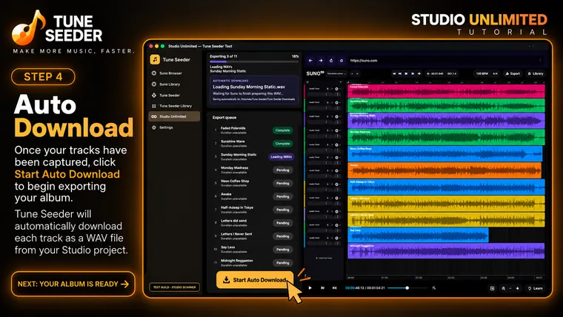563x317 pixels.
Task: Open Settings in the sidebar
Action: (x=174, y=127)
